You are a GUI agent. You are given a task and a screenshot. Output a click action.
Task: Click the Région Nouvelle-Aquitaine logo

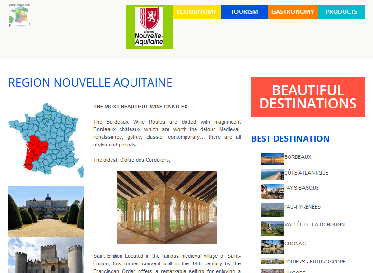click(x=149, y=27)
